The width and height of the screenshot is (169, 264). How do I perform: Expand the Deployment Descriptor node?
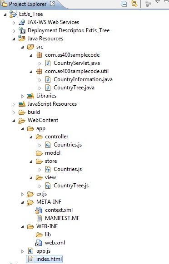tap(14, 31)
